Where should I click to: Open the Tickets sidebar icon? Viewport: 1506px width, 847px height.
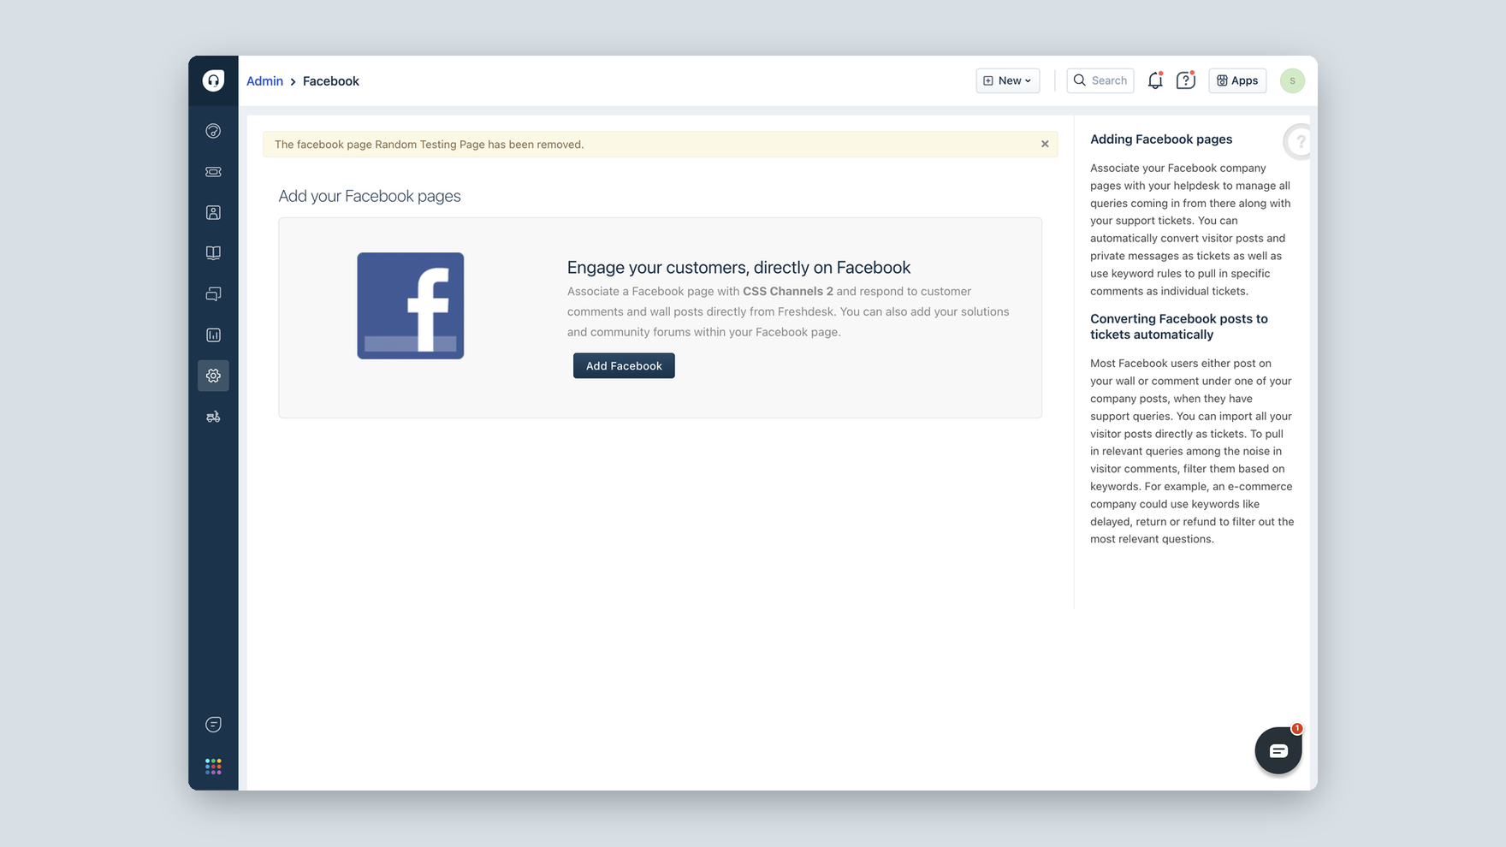[213, 172]
